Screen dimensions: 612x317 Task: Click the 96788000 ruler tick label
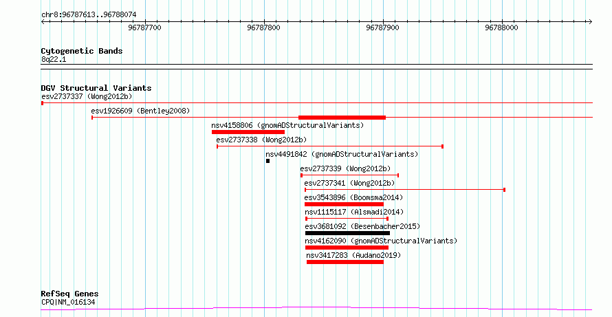[x=501, y=28]
